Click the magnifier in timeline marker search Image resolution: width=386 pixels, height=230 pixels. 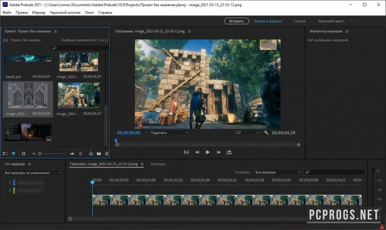click(x=307, y=172)
